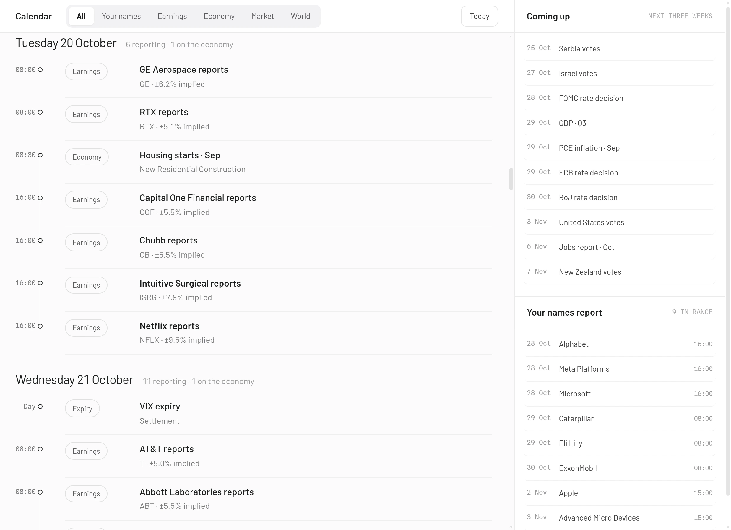This screenshot has height=530, width=731.
Task: Switch to the Your names tab
Action: (x=121, y=16)
